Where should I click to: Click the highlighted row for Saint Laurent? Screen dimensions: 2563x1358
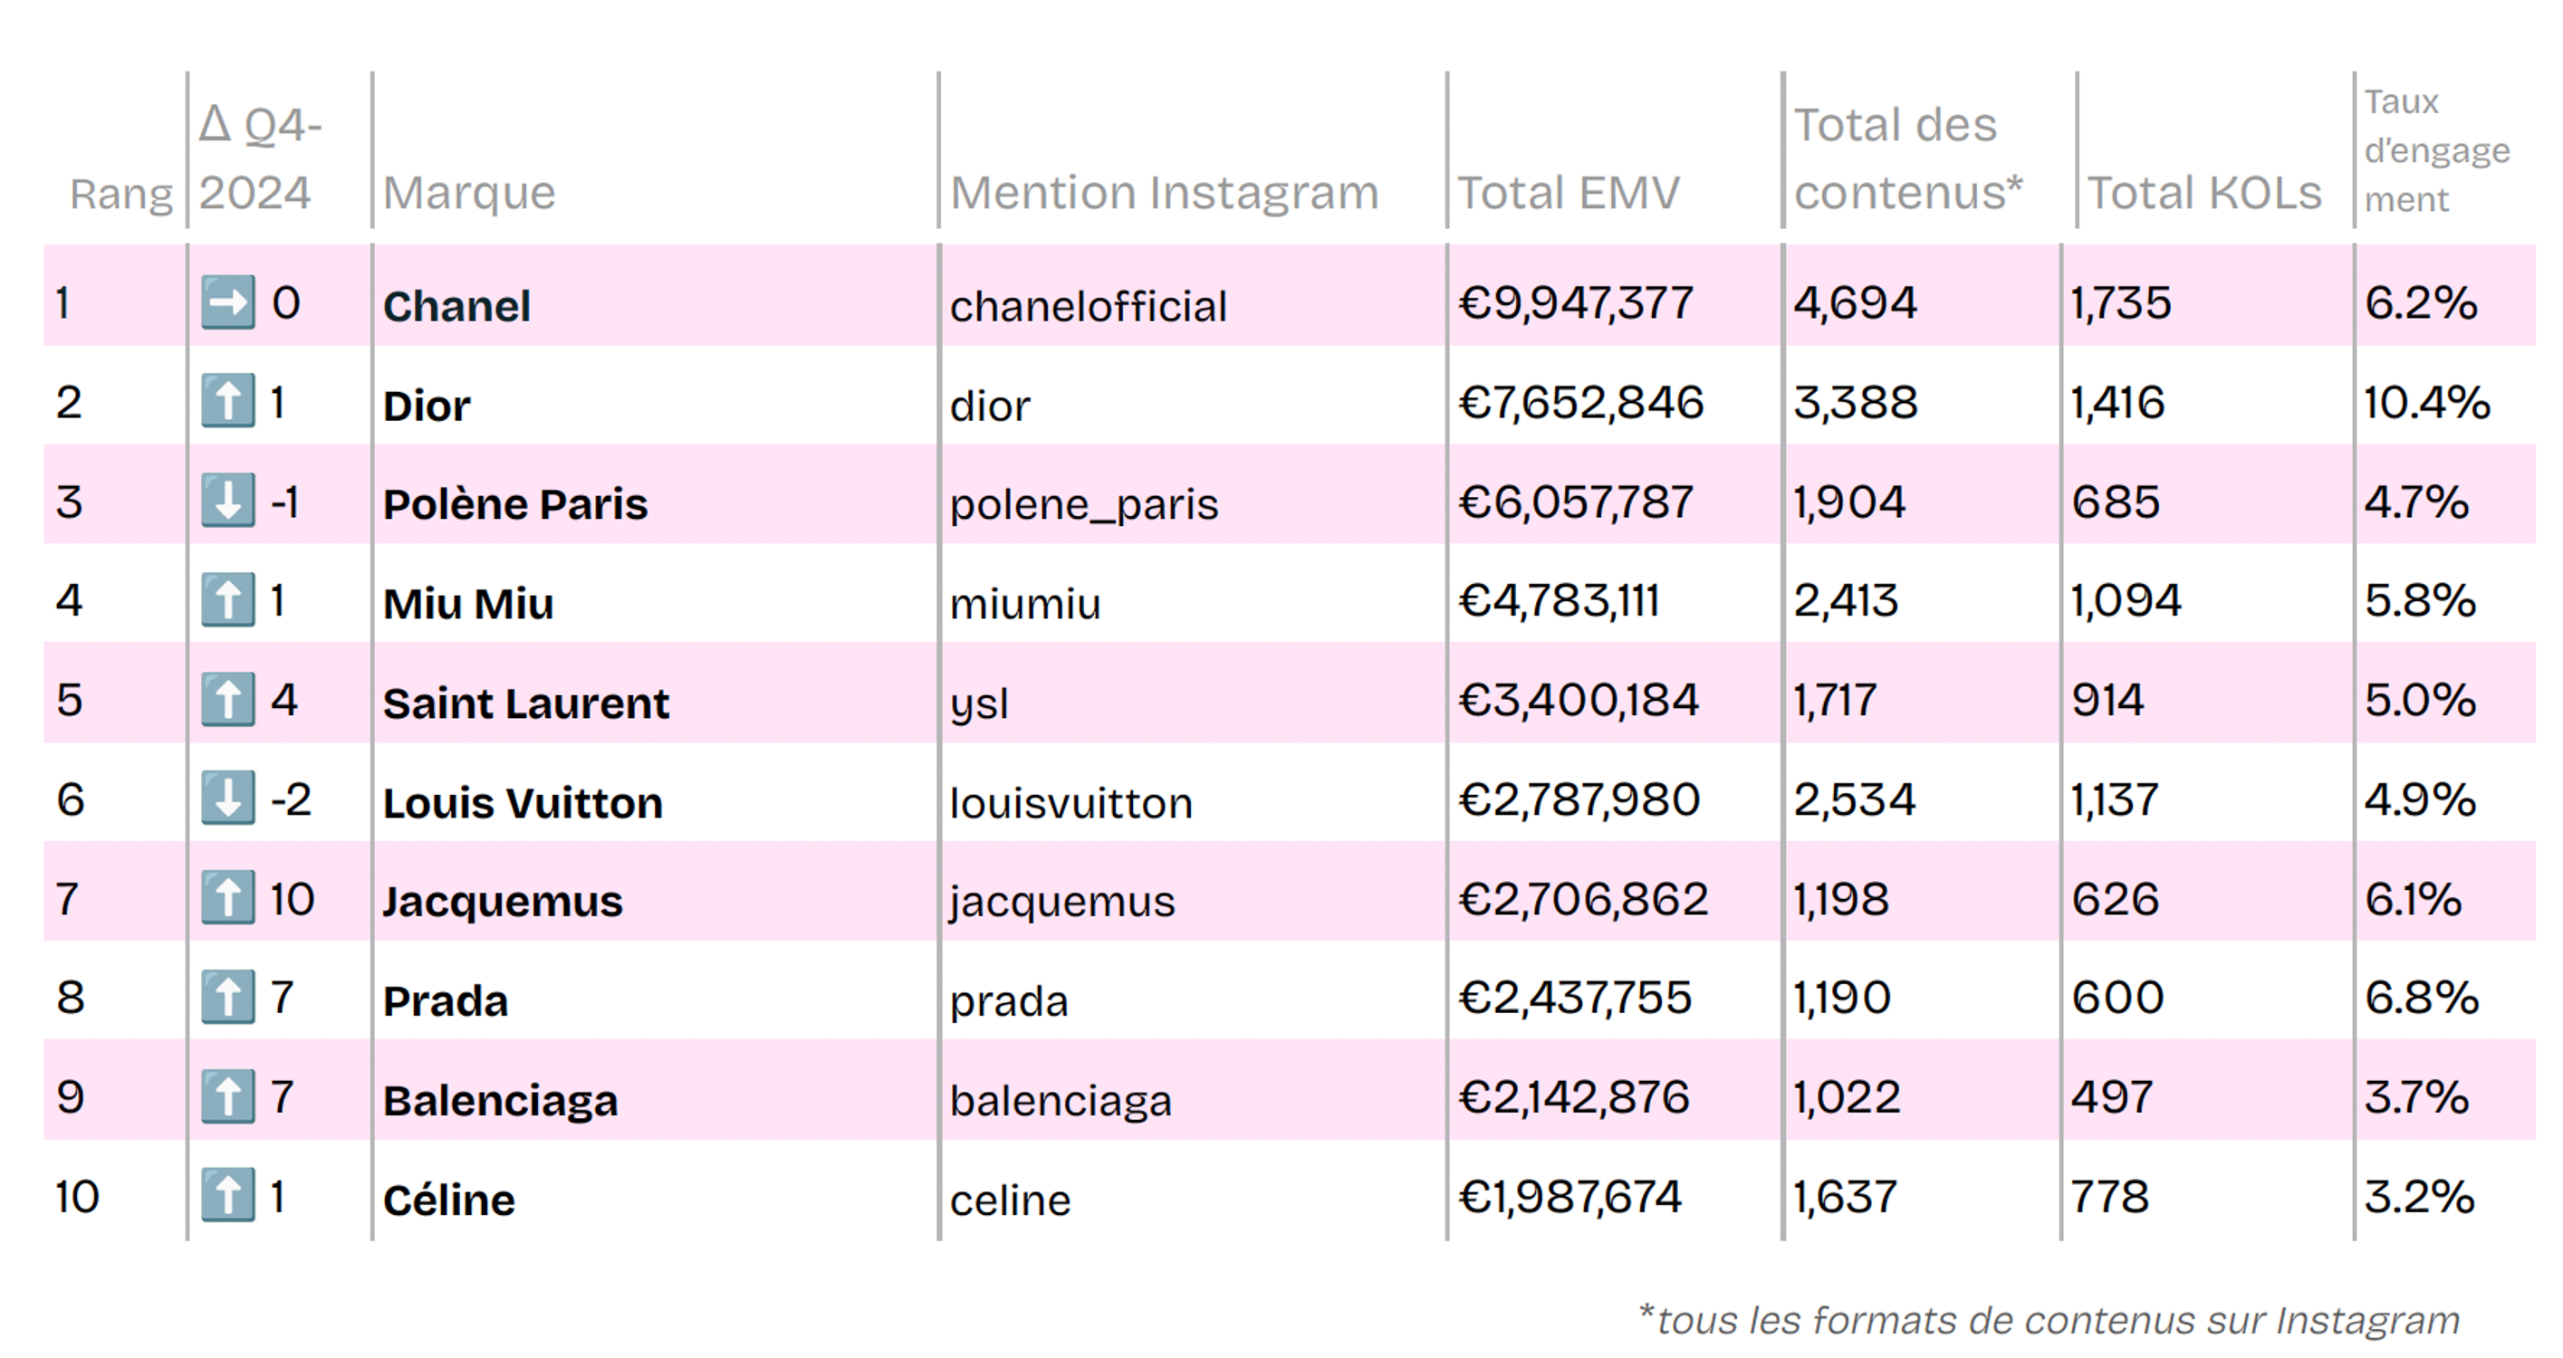pos(1281,702)
